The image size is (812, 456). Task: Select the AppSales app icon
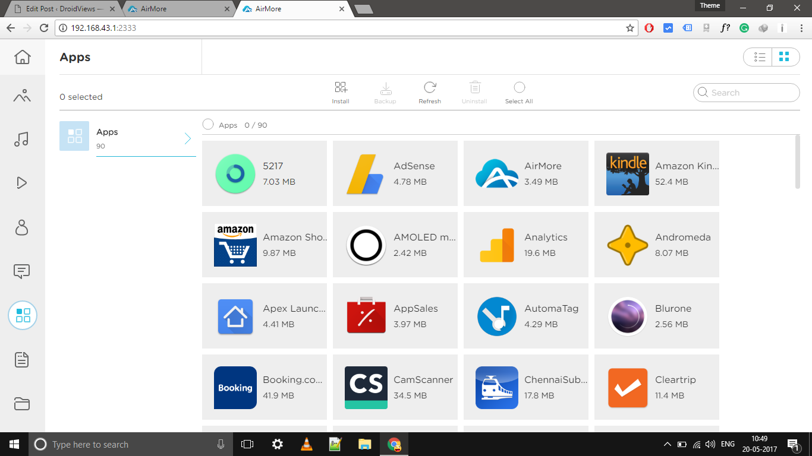pyautogui.click(x=366, y=315)
